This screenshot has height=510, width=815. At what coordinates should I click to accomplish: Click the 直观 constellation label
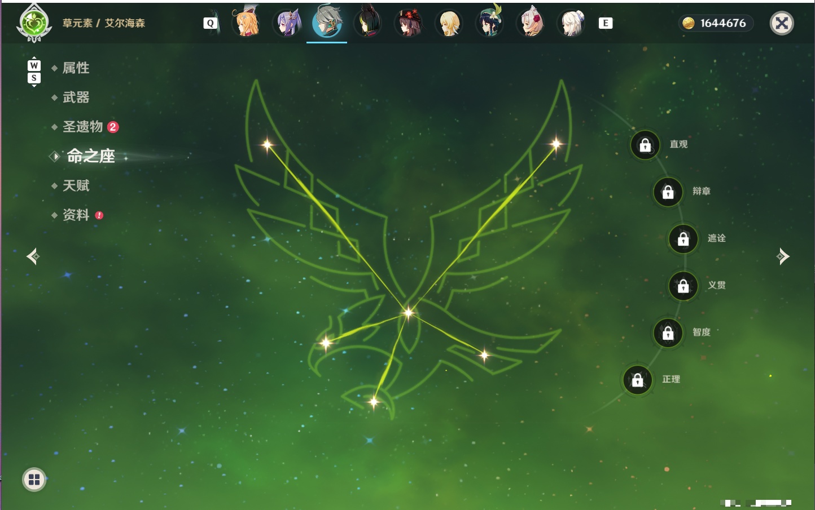click(678, 144)
